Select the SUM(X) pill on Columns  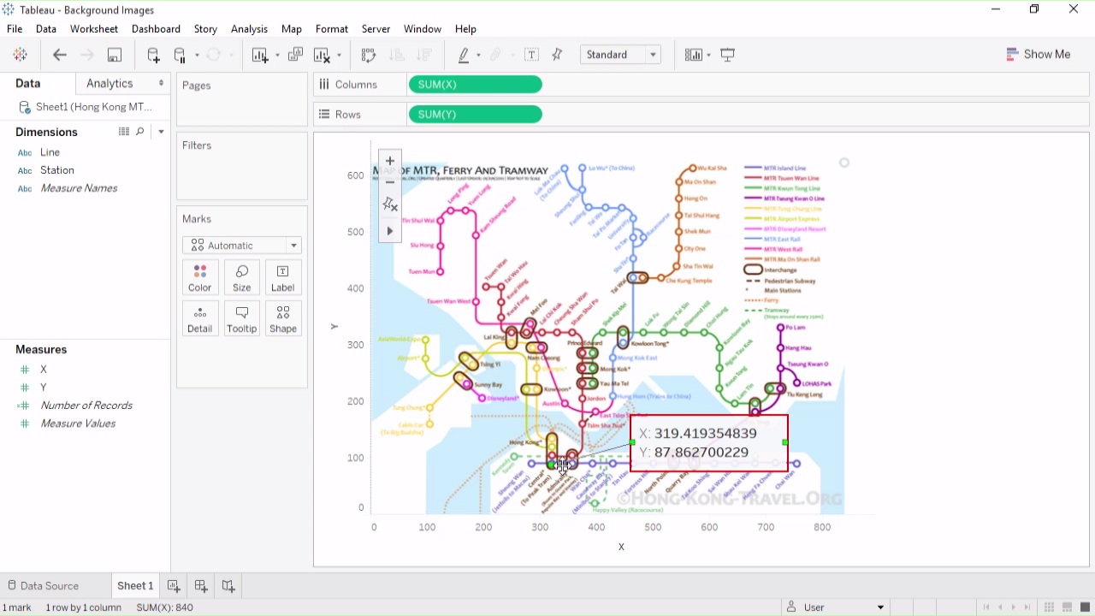coord(475,85)
